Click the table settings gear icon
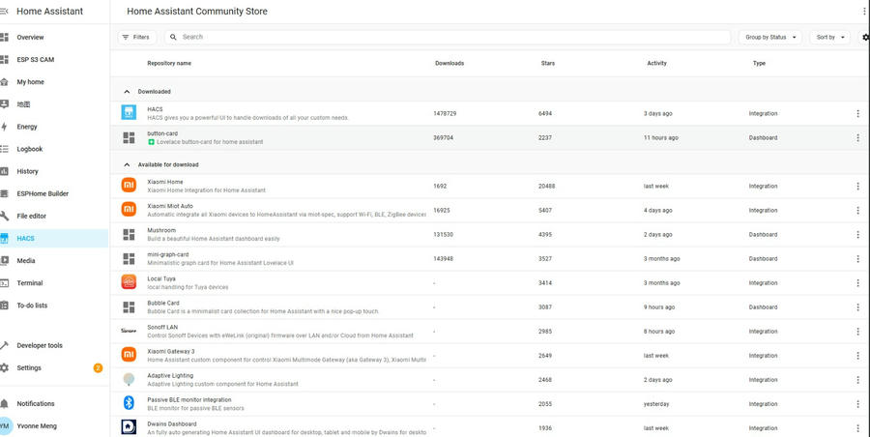 865,37
